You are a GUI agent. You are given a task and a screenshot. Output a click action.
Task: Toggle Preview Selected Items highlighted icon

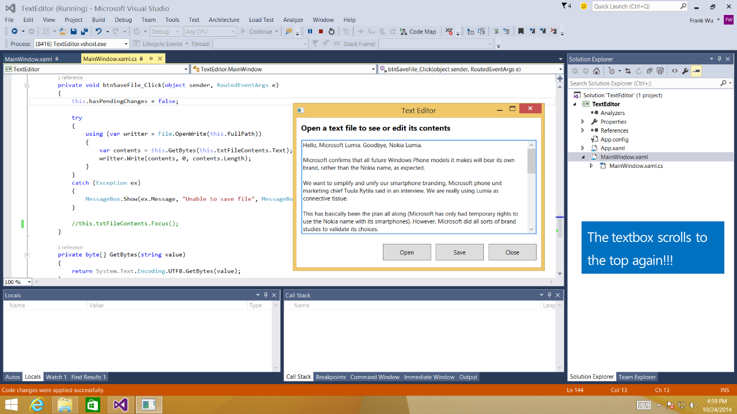tap(696, 71)
